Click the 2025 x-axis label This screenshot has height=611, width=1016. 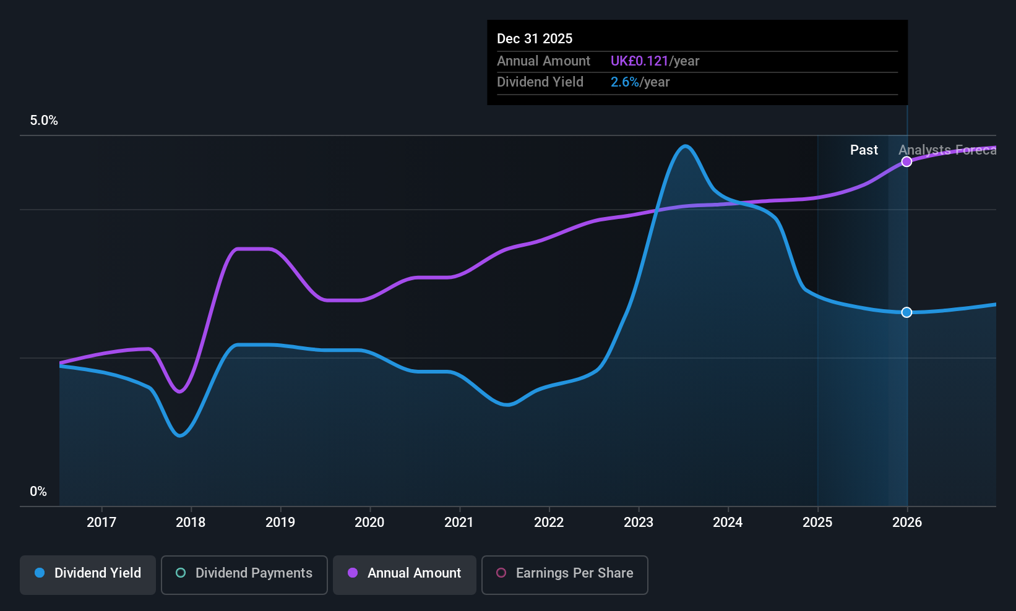point(817,522)
